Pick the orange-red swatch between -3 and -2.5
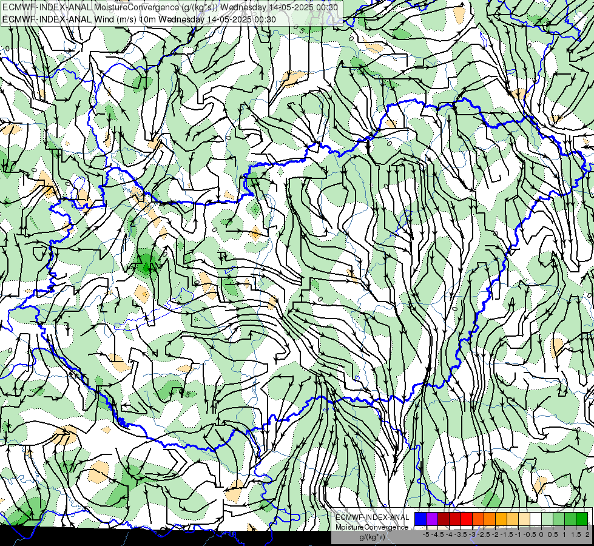Image resolution: width=594 pixels, height=546 pixels. pos(478,519)
